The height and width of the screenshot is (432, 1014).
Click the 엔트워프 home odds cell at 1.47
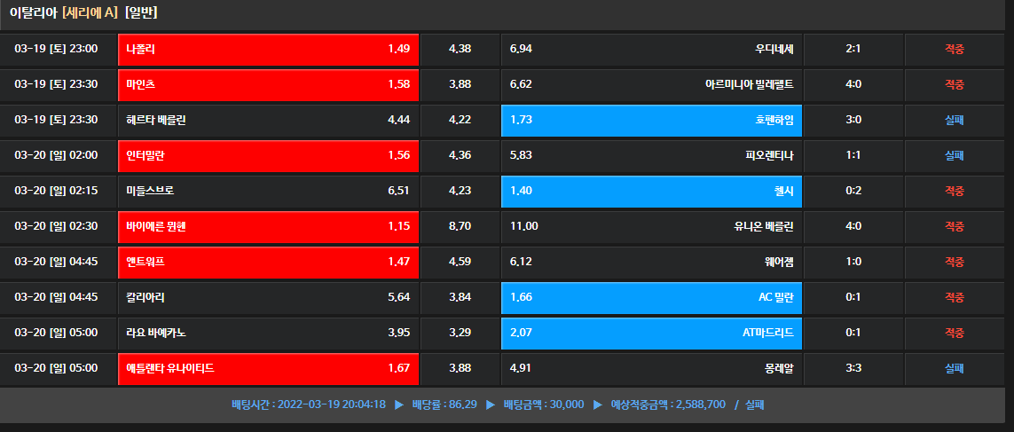(x=268, y=262)
